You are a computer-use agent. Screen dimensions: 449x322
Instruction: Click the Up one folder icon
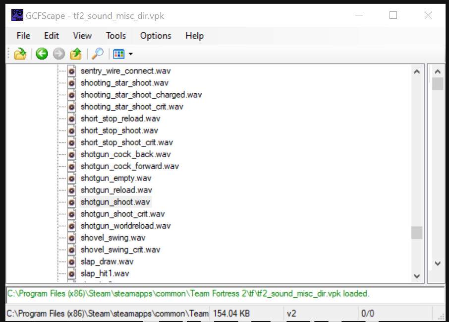click(76, 54)
